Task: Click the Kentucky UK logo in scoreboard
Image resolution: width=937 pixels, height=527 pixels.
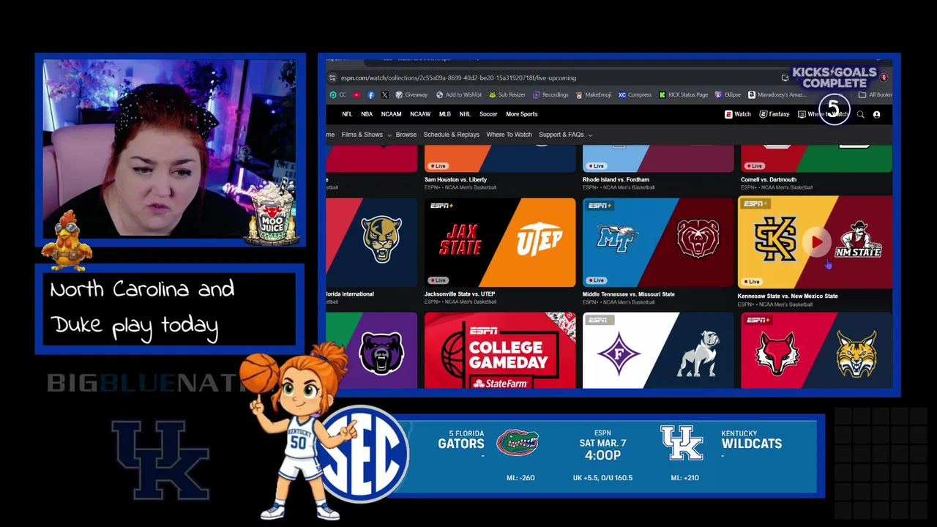Action: pyautogui.click(x=682, y=443)
